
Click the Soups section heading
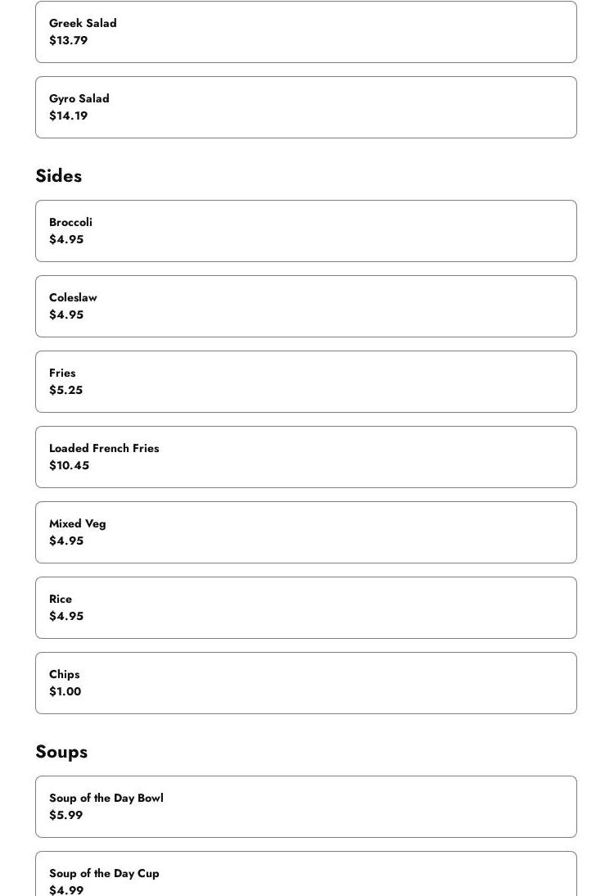[x=61, y=752]
